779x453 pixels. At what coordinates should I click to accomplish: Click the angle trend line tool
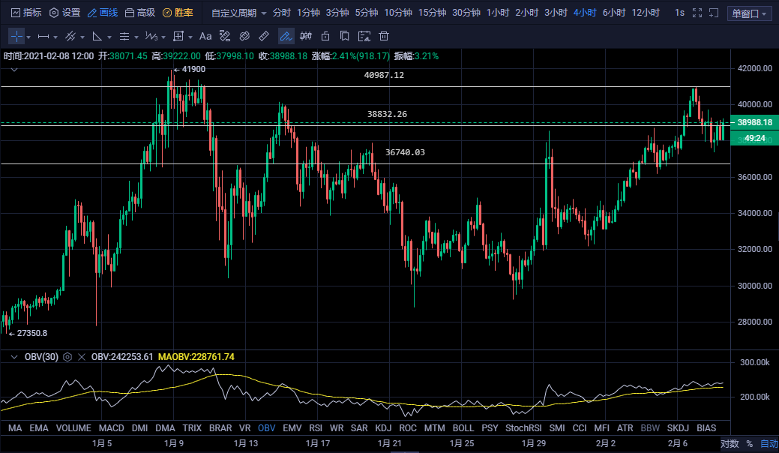point(97,36)
